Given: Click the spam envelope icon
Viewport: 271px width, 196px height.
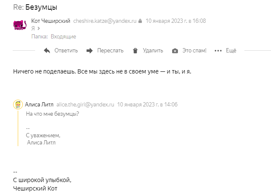Looking at the screenshot, I should pos(175,51).
